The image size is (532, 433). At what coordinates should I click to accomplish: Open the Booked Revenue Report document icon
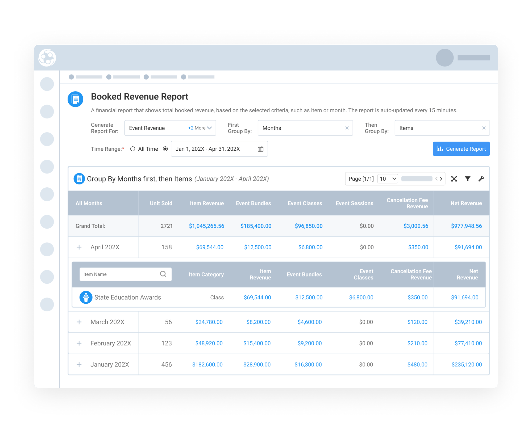click(x=75, y=98)
